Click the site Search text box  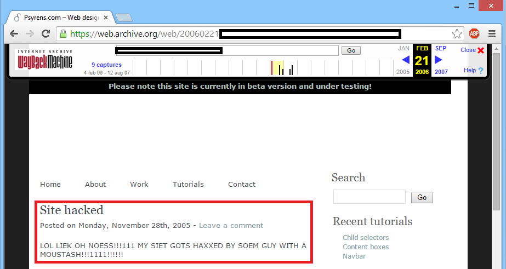[369, 197]
